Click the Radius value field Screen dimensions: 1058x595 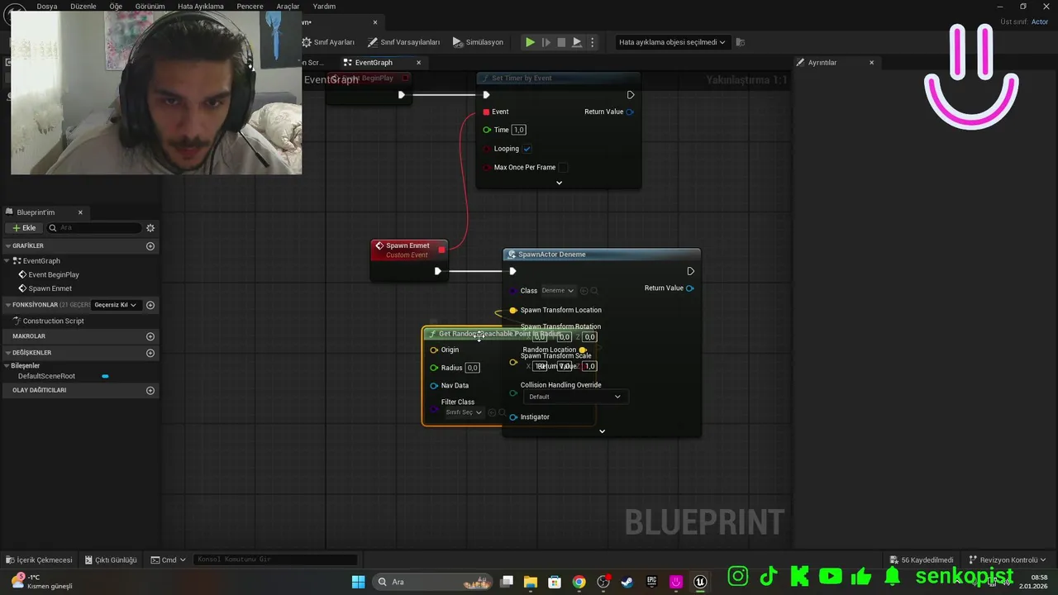tap(472, 368)
